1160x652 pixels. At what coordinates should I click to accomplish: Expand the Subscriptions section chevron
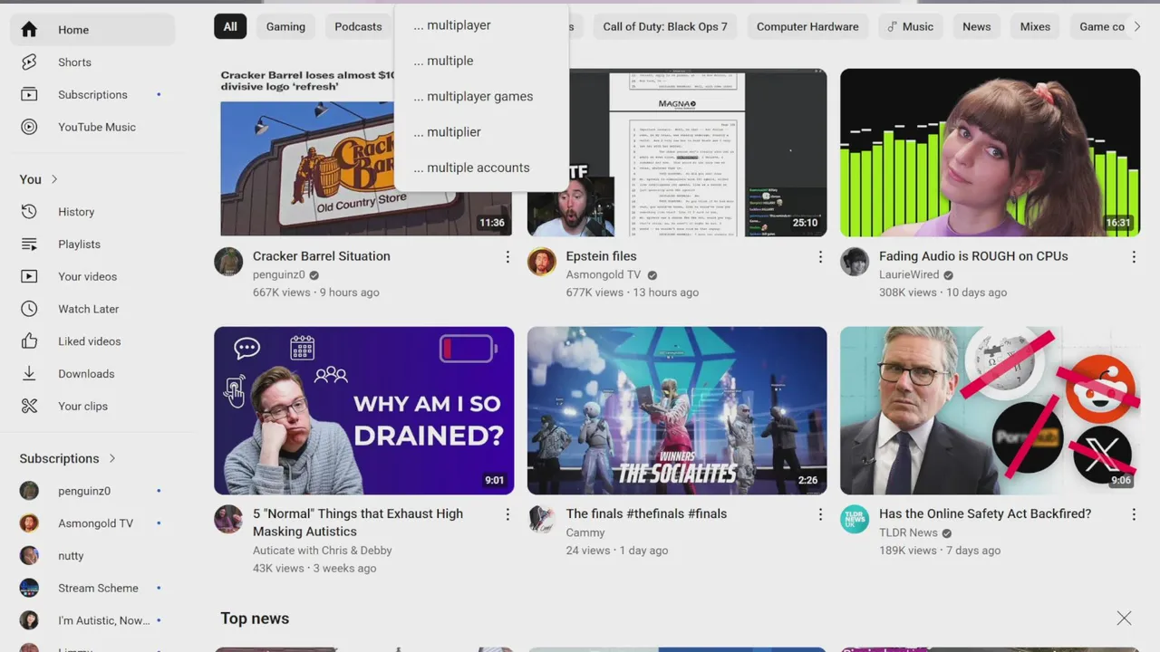112,458
